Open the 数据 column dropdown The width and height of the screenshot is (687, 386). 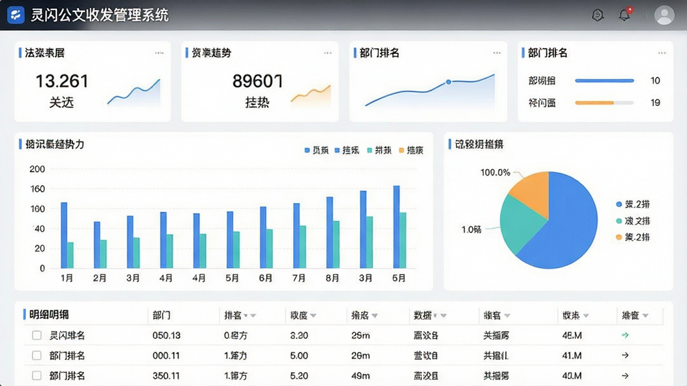tap(443, 316)
